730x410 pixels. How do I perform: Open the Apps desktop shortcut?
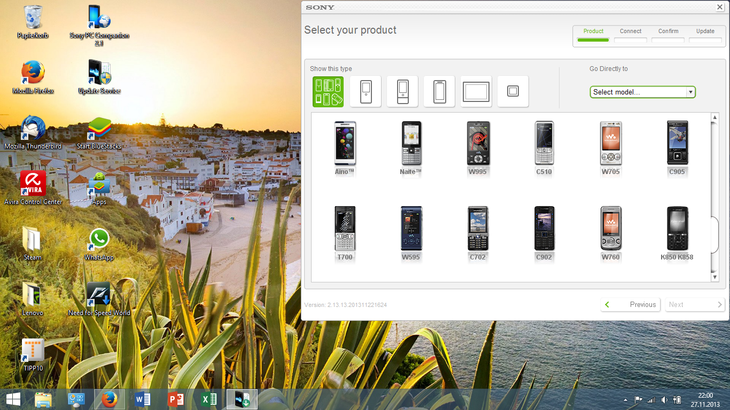tap(99, 188)
